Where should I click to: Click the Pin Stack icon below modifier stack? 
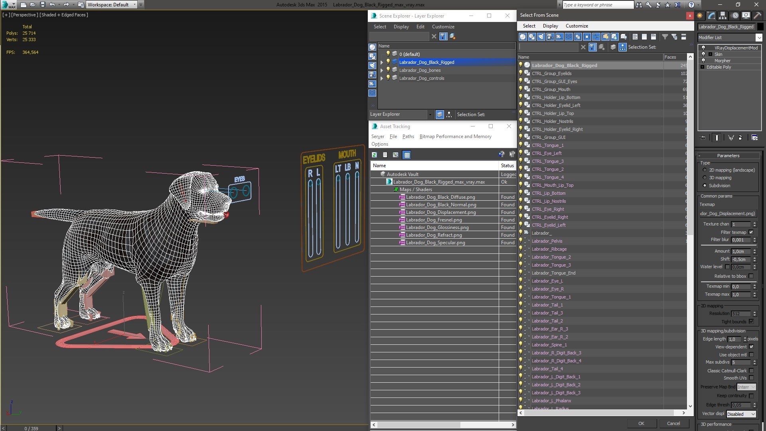tap(703, 138)
